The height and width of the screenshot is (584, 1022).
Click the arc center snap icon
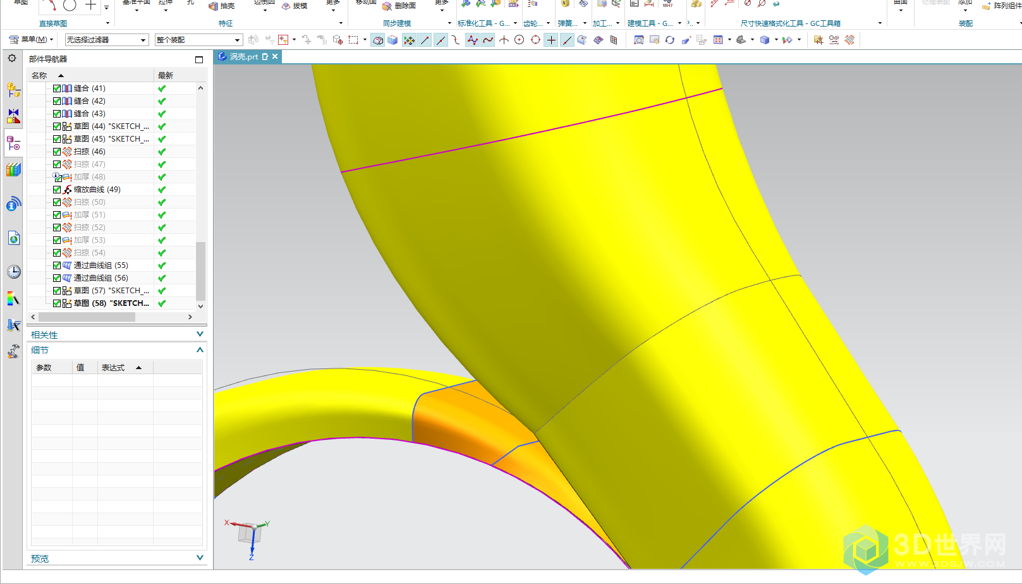coord(519,40)
